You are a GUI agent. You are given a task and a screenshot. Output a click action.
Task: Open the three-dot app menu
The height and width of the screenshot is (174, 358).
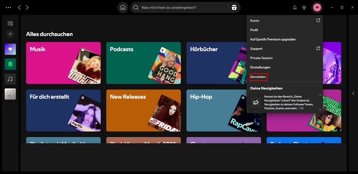click(x=8, y=8)
